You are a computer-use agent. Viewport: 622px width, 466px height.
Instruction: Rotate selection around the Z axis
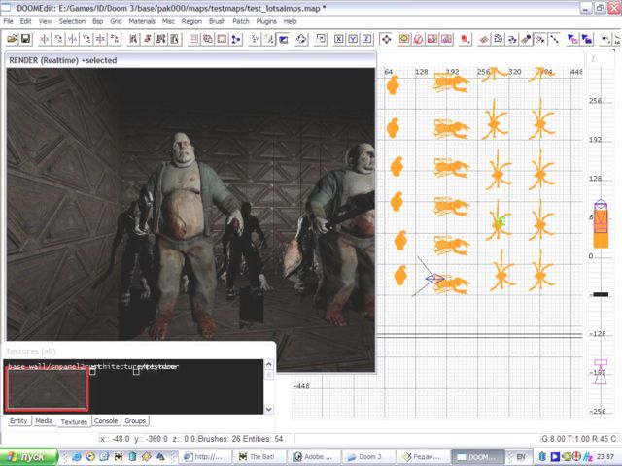coord(115,39)
